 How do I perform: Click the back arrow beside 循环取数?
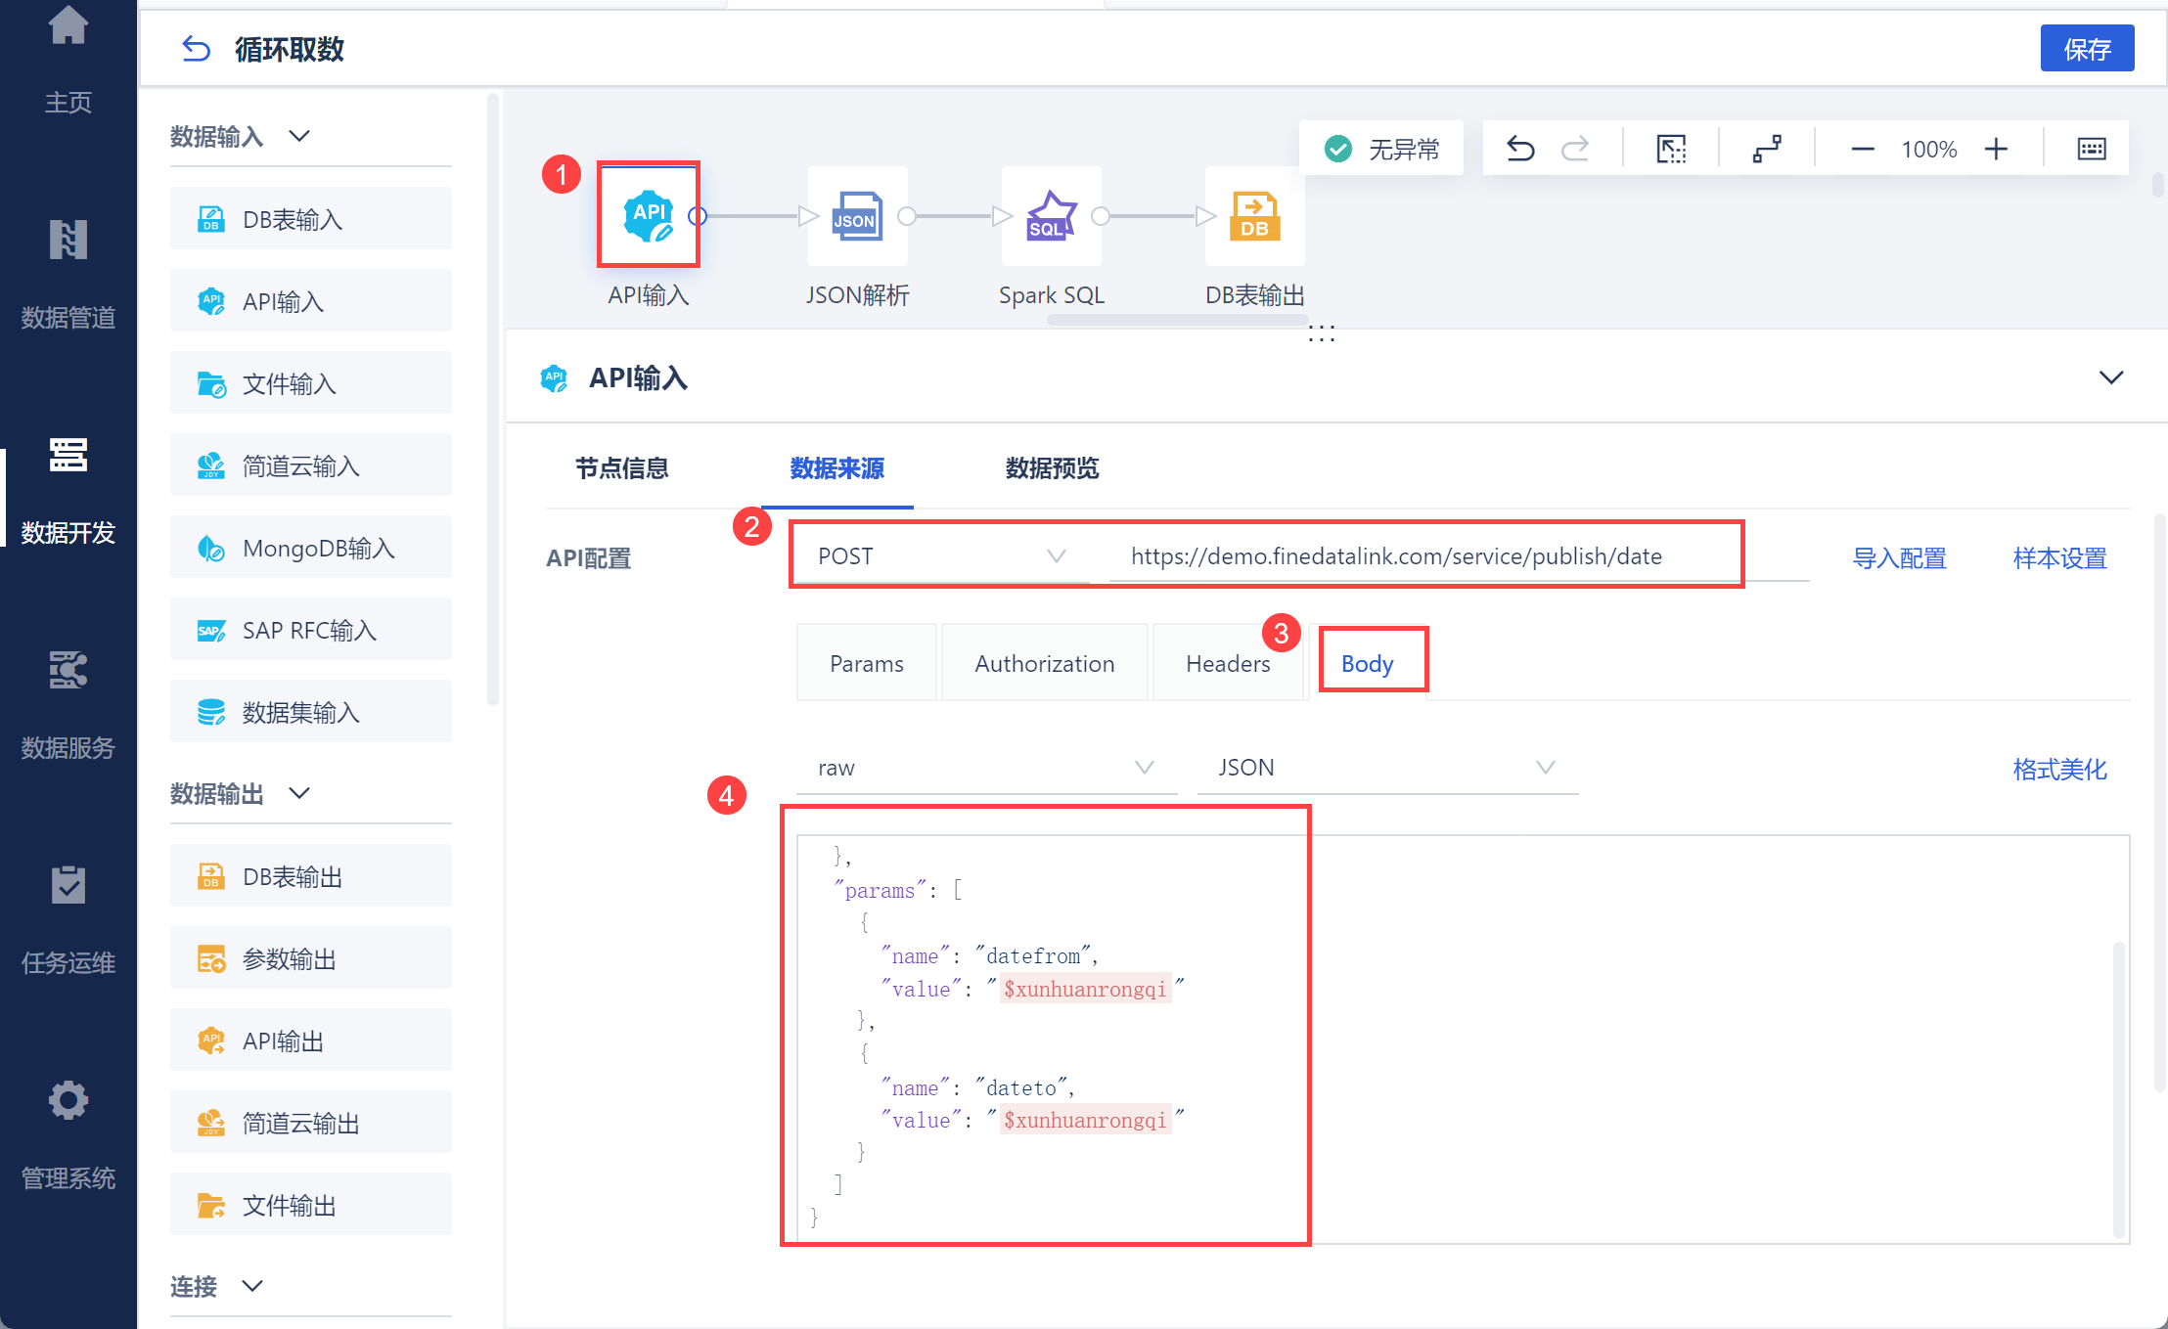197,49
